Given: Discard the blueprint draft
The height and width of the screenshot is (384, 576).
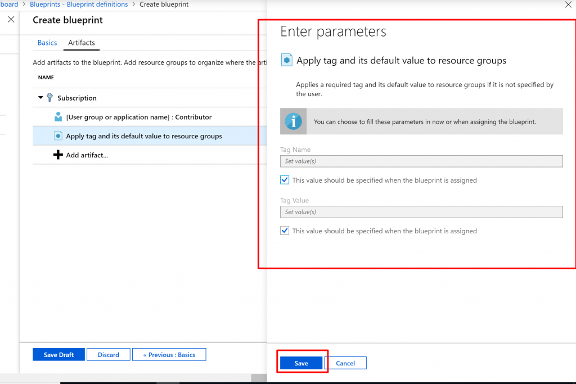Looking at the screenshot, I should coord(108,355).
